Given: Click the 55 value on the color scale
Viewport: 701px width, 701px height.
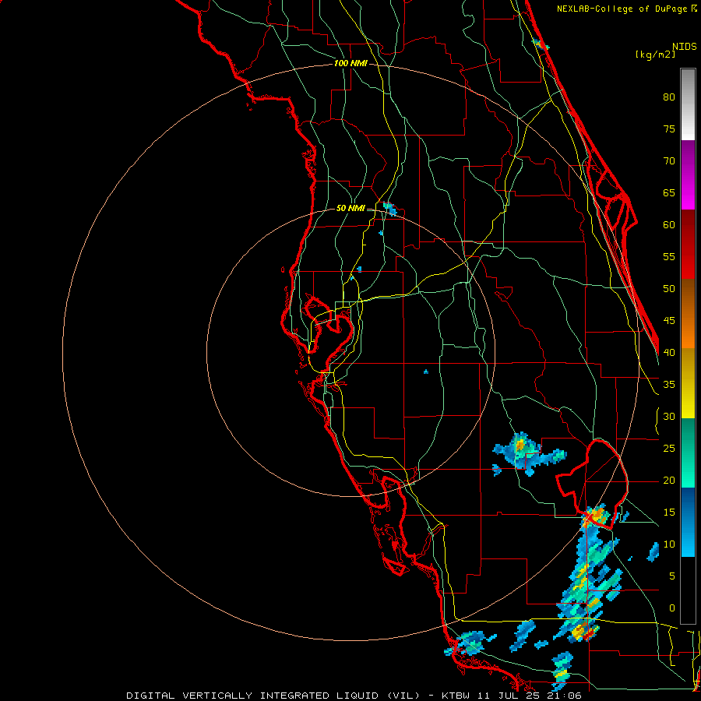Looking at the screenshot, I should [669, 256].
